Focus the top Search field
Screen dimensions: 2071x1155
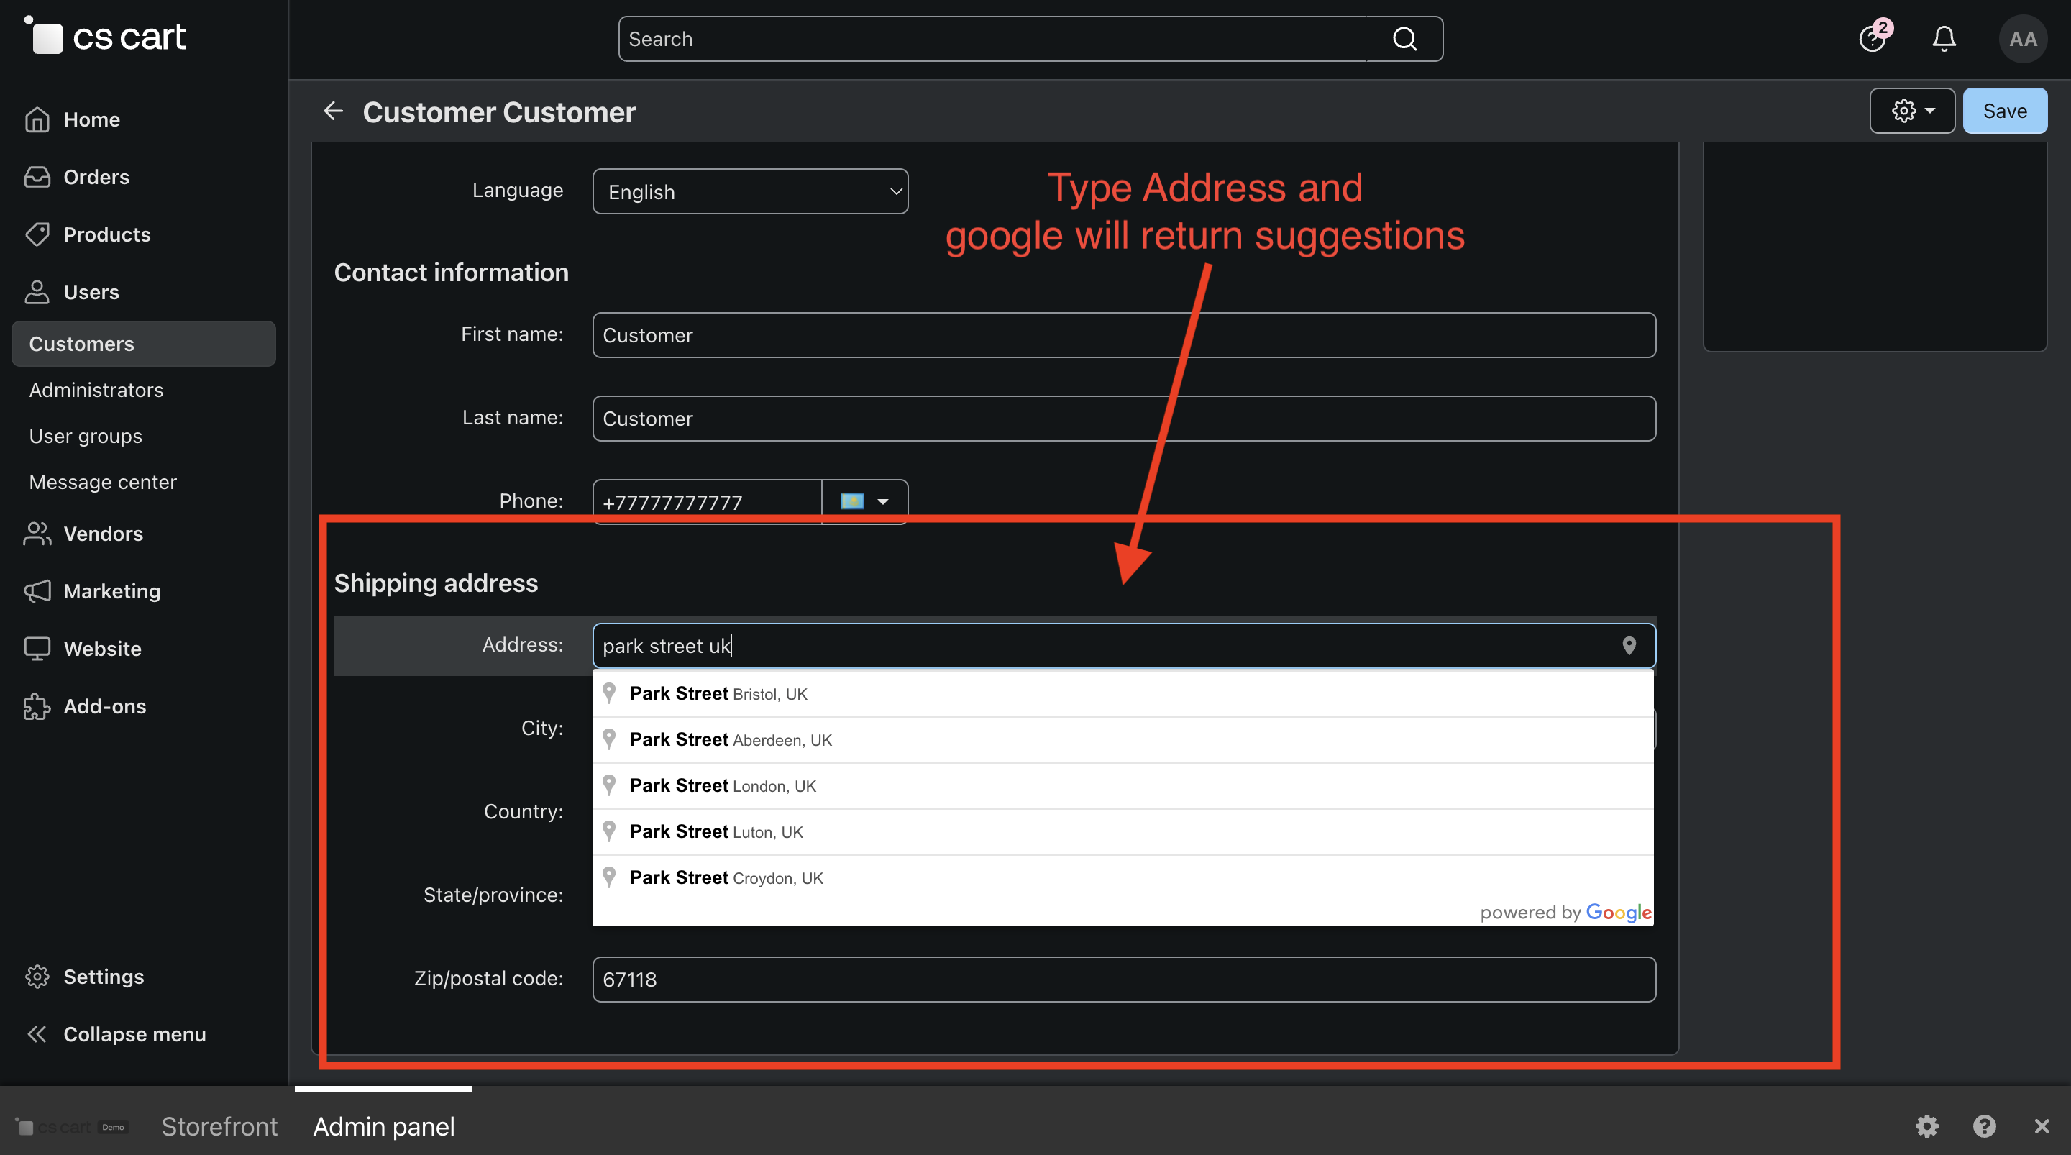pos(994,39)
